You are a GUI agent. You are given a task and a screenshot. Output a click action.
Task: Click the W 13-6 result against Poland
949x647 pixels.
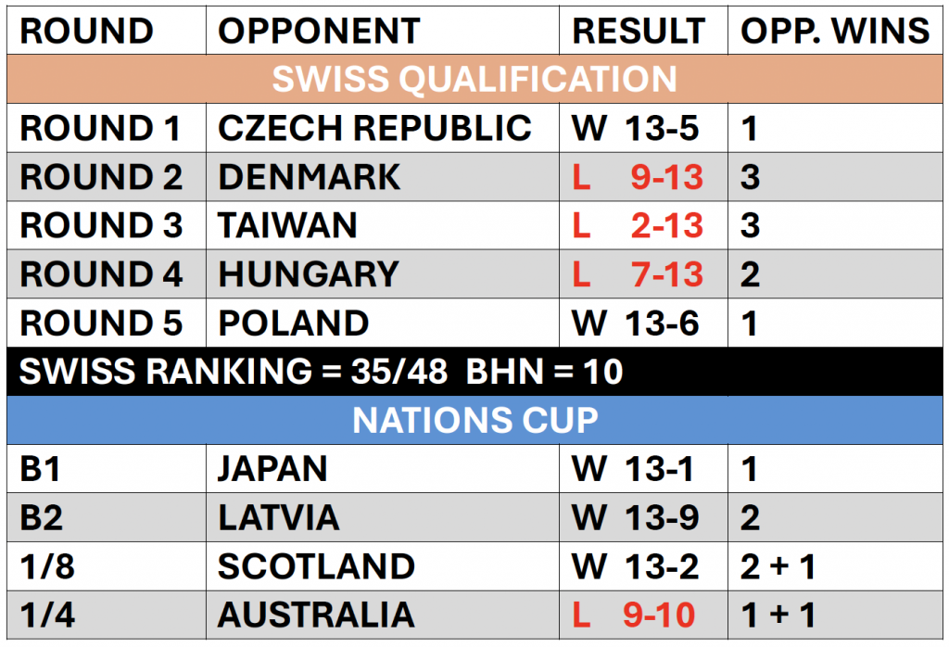tap(636, 323)
